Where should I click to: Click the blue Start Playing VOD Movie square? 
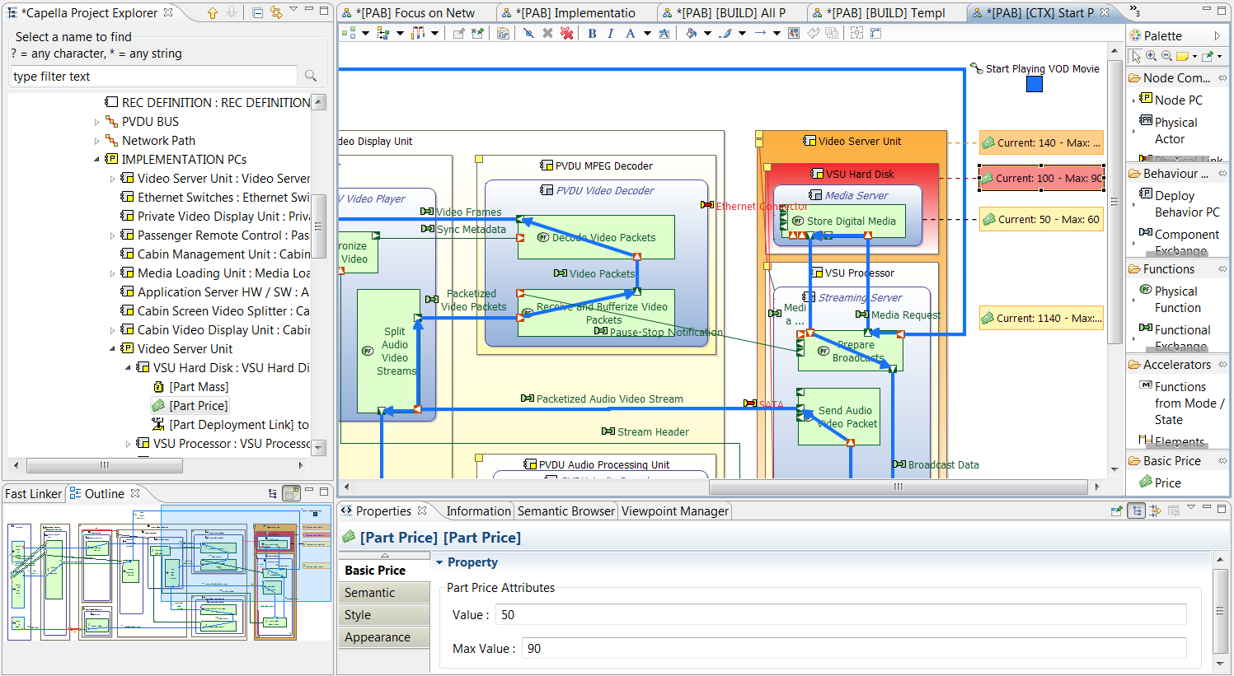point(1034,84)
